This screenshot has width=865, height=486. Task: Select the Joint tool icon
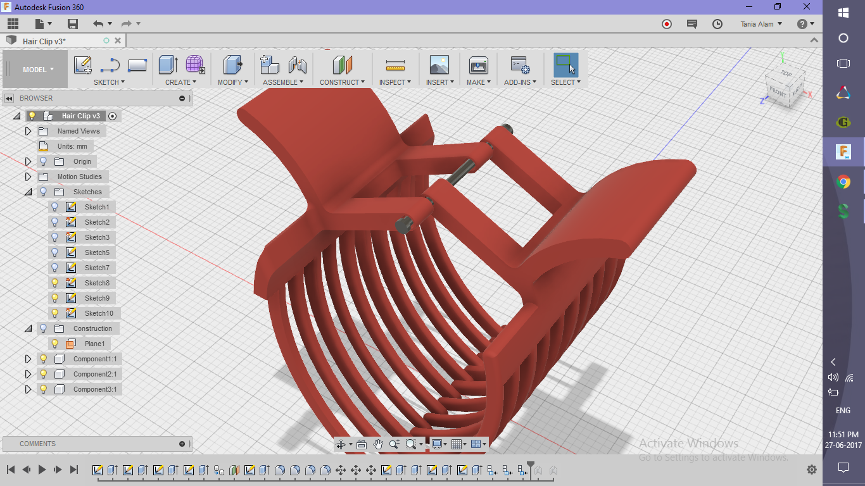pyautogui.click(x=297, y=65)
